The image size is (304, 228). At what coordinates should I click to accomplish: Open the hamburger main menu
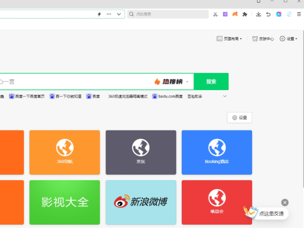pyautogui.click(x=299, y=14)
